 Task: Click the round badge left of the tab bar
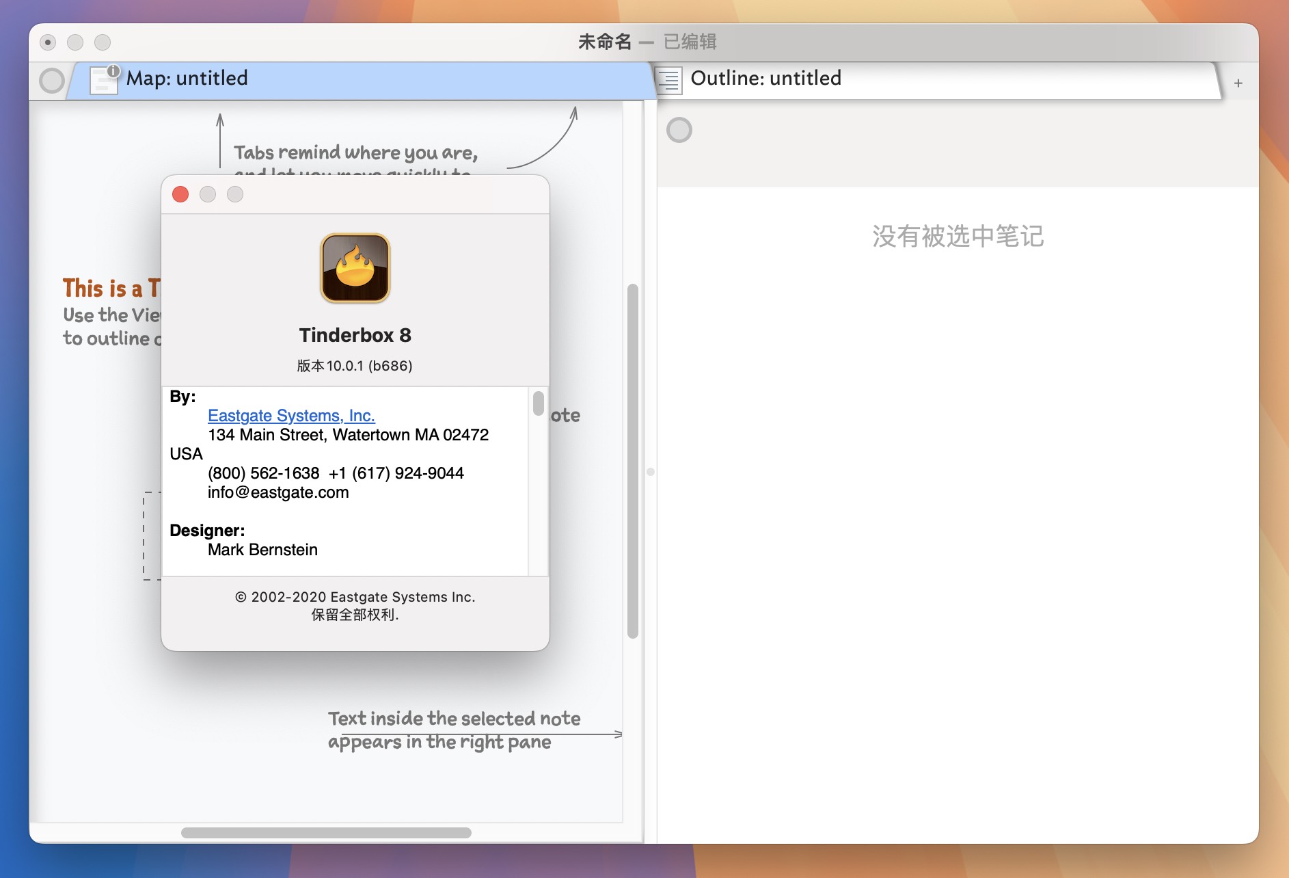point(52,81)
